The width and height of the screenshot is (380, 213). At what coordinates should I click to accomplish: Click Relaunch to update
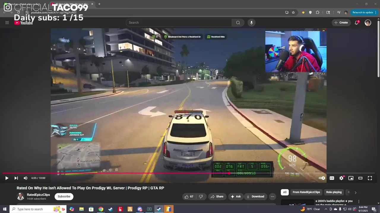363,12
